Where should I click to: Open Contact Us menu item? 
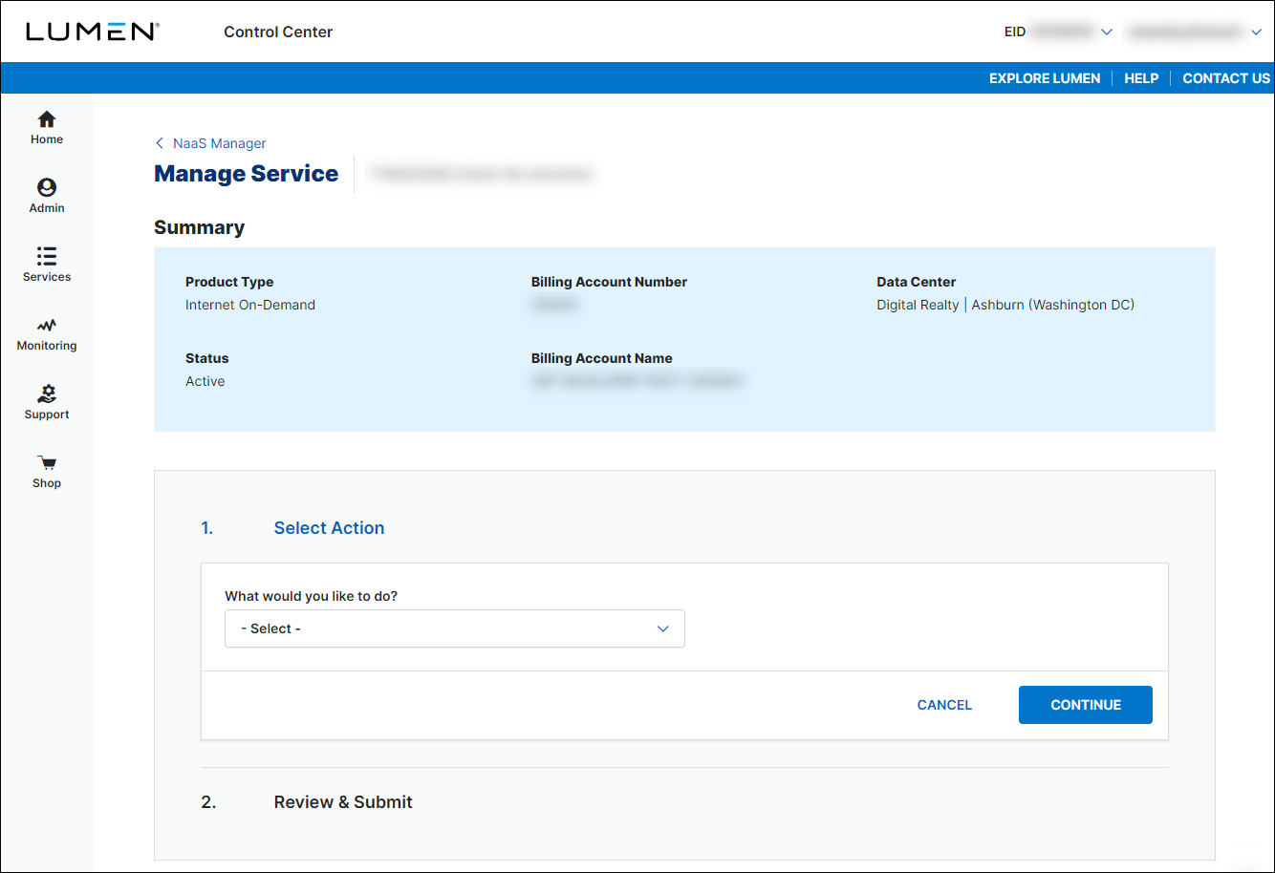[1226, 78]
